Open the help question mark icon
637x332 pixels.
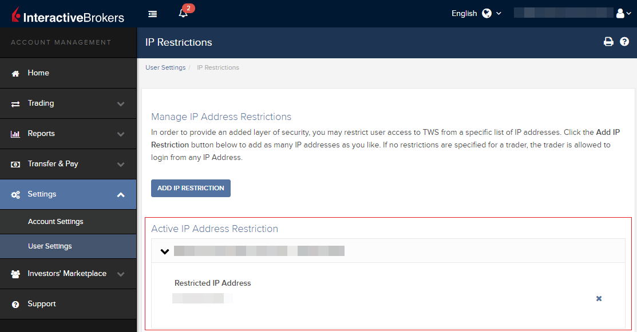pyautogui.click(x=624, y=42)
